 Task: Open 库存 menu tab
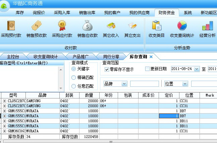20,13
